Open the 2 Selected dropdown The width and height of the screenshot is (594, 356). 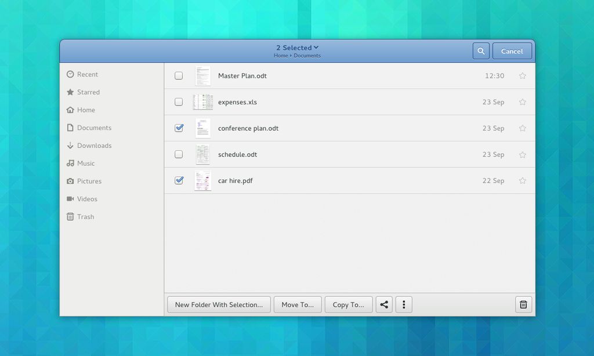point(297,48)
